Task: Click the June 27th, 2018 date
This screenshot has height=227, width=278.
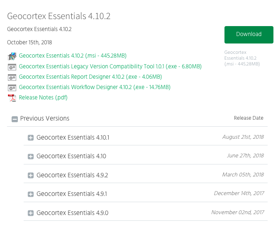Action: 245,156
